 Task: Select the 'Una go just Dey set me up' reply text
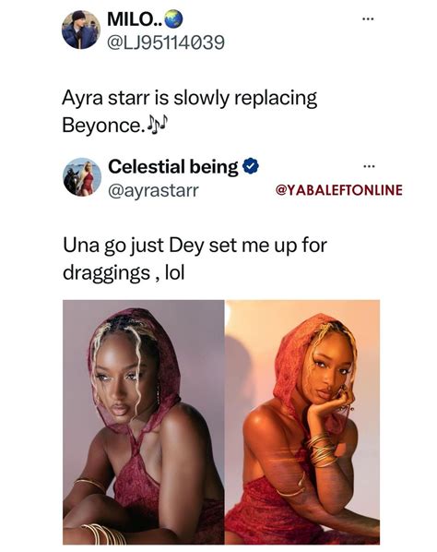tap(195, 258)
